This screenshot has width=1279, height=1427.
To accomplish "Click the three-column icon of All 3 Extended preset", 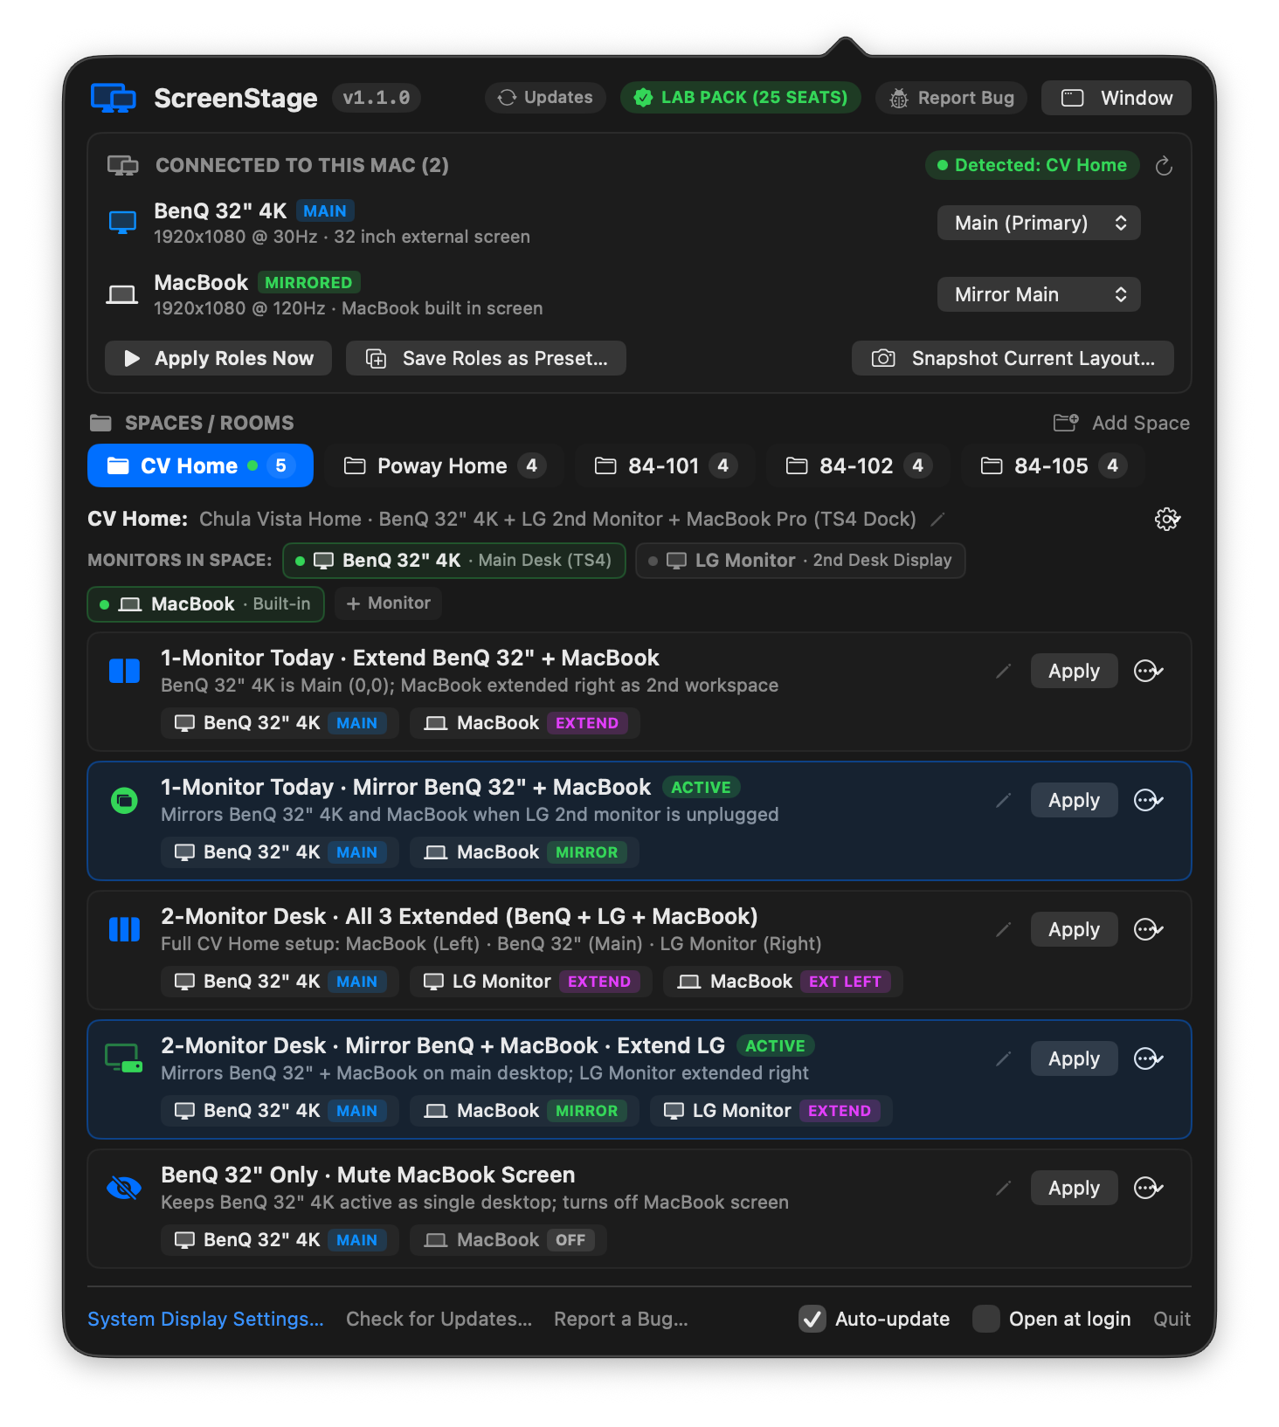I will click(x=124, y=929).
